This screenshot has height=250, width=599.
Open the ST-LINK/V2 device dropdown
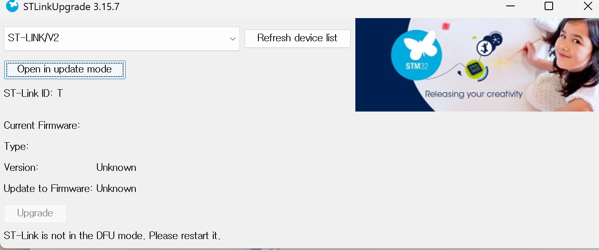pos(122,39)
